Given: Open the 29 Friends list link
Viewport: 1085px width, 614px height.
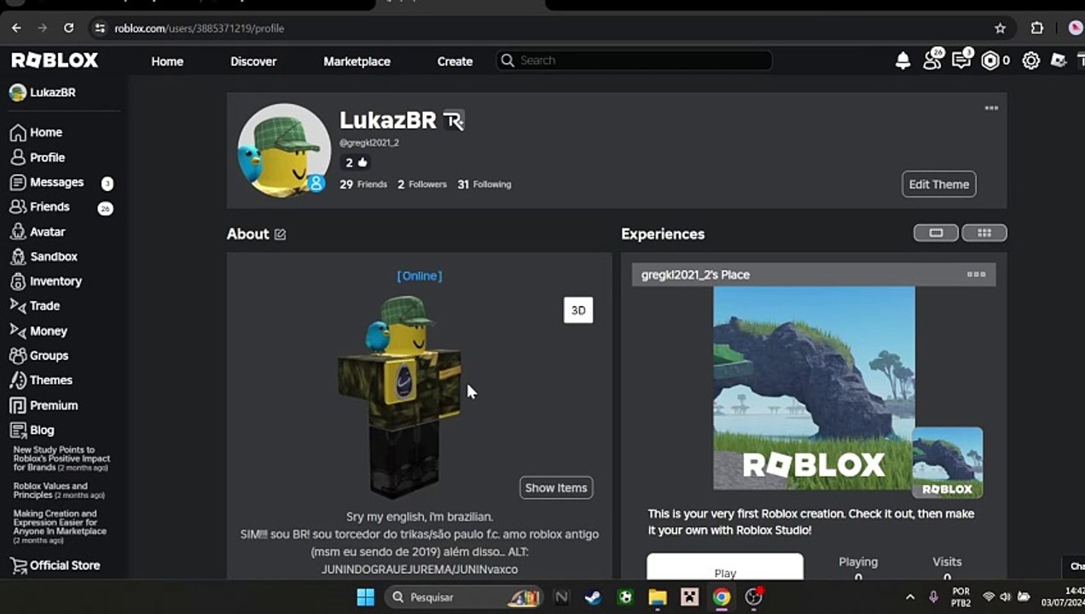Looking at the screenshot, I should point(363,184).
